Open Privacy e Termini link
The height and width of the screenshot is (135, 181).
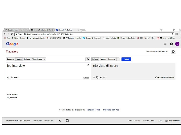[x=149, y=121]
